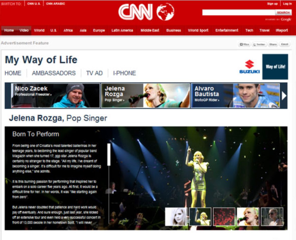Open the Business nav item

pos(174,30)
